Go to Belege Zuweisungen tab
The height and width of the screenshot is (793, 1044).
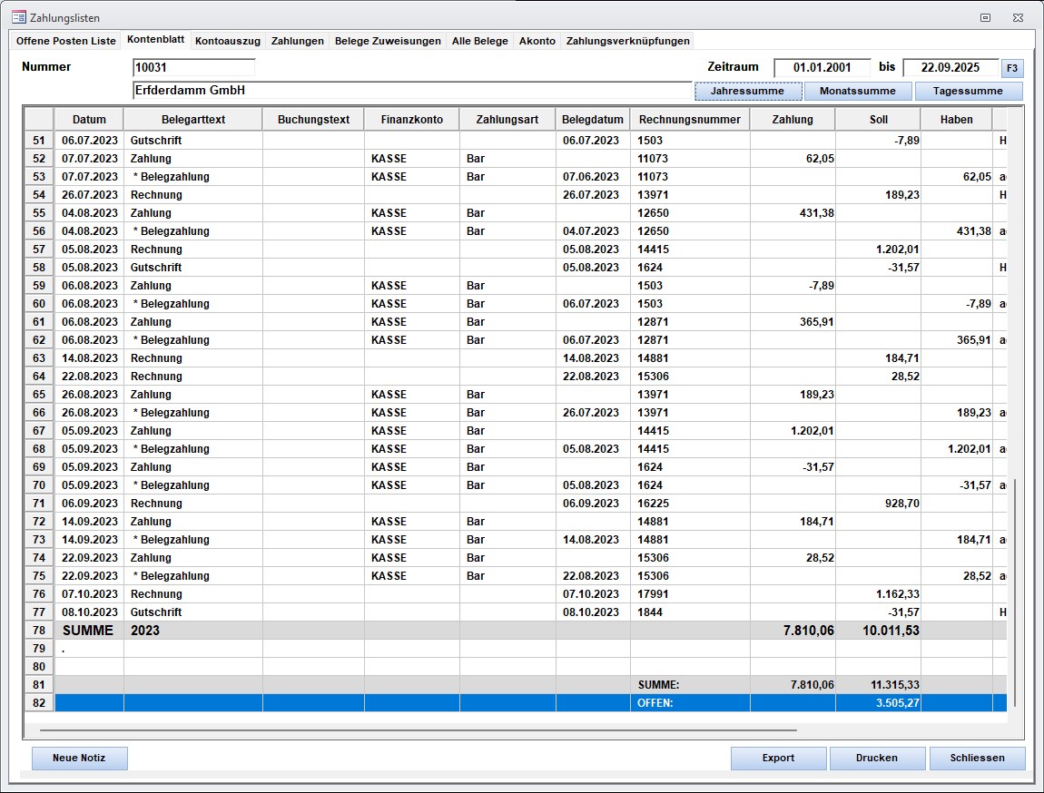(x=388, y=41)
